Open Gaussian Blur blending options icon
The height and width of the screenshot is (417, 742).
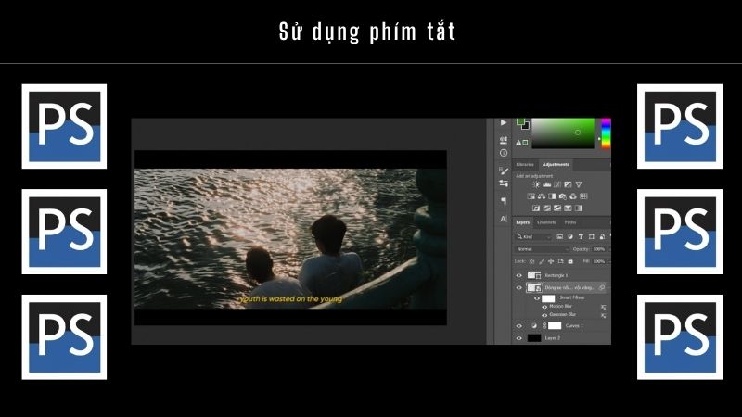pos(604,316)
